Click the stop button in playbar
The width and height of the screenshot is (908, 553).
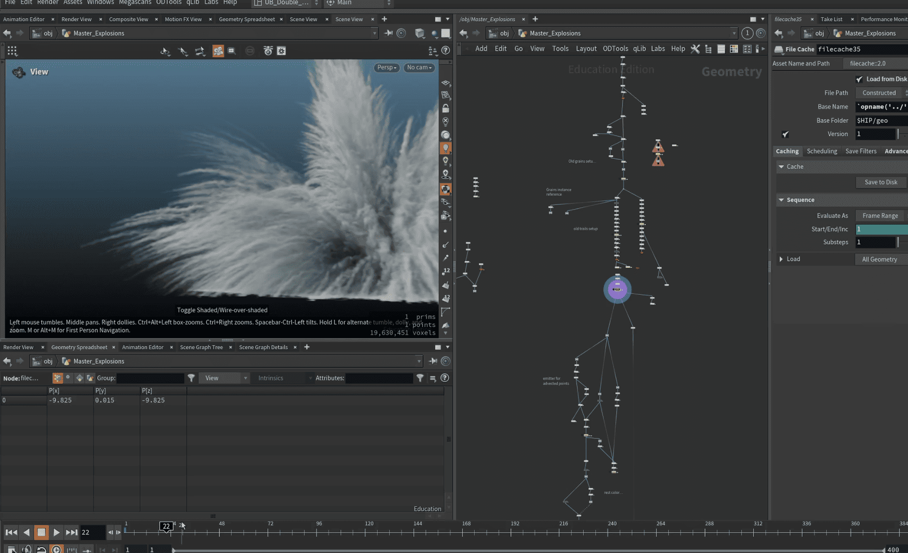pyautogui.click(x=41, y=532)
